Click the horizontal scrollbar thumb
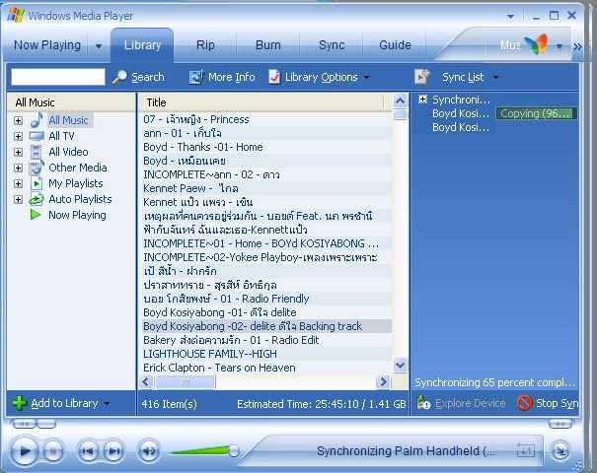The width and height of the screenshot is (597, 473). pyautogui.click(x=185, y=381)
